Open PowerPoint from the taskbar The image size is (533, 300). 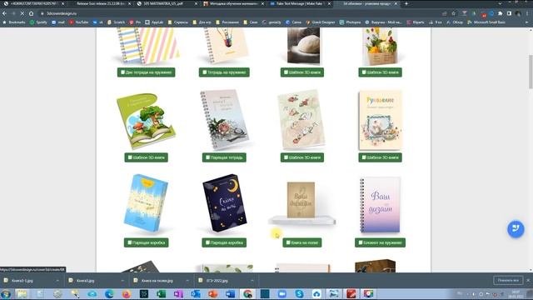click(x=213, y=293)
